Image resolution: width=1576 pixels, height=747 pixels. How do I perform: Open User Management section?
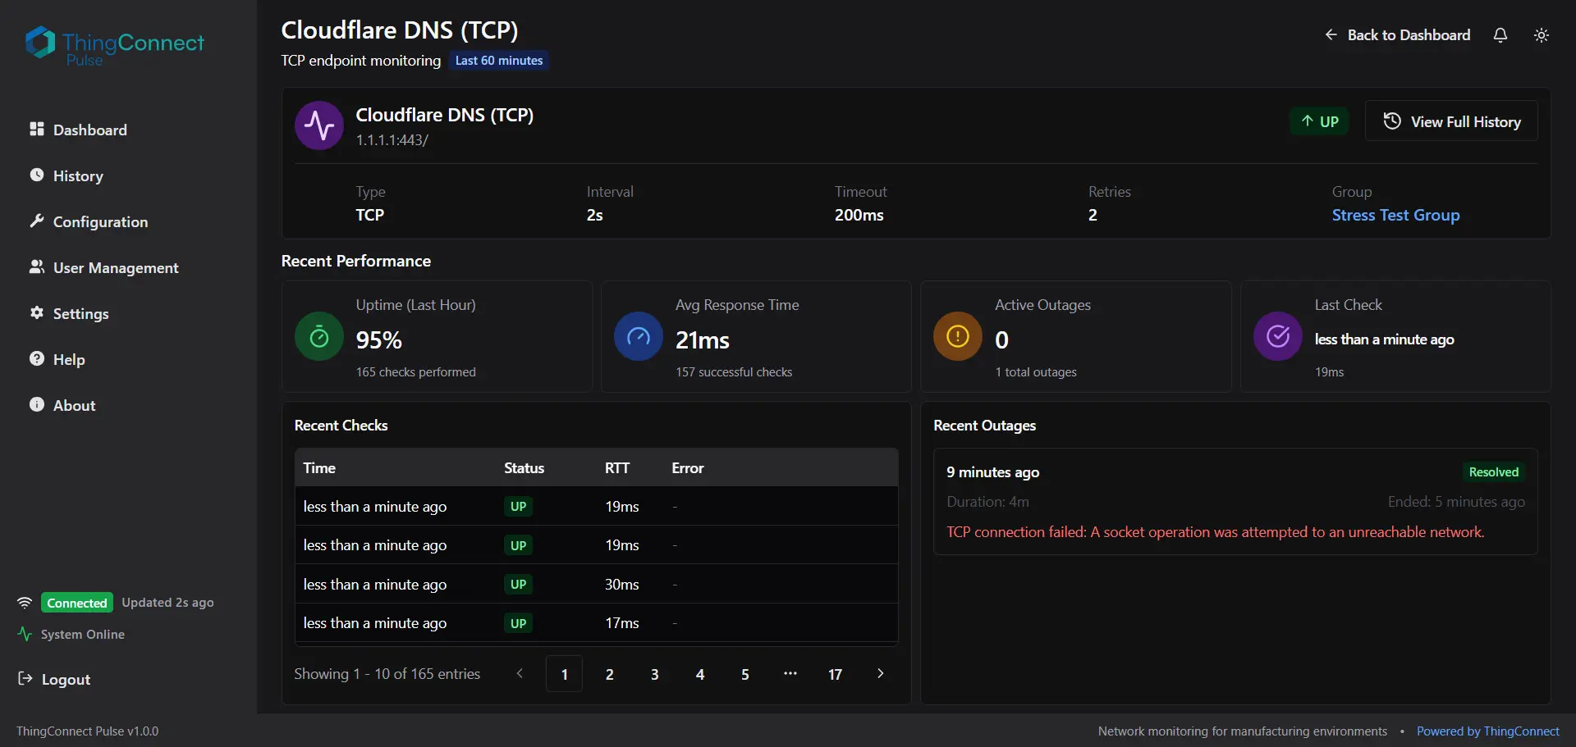pos(115,267)
